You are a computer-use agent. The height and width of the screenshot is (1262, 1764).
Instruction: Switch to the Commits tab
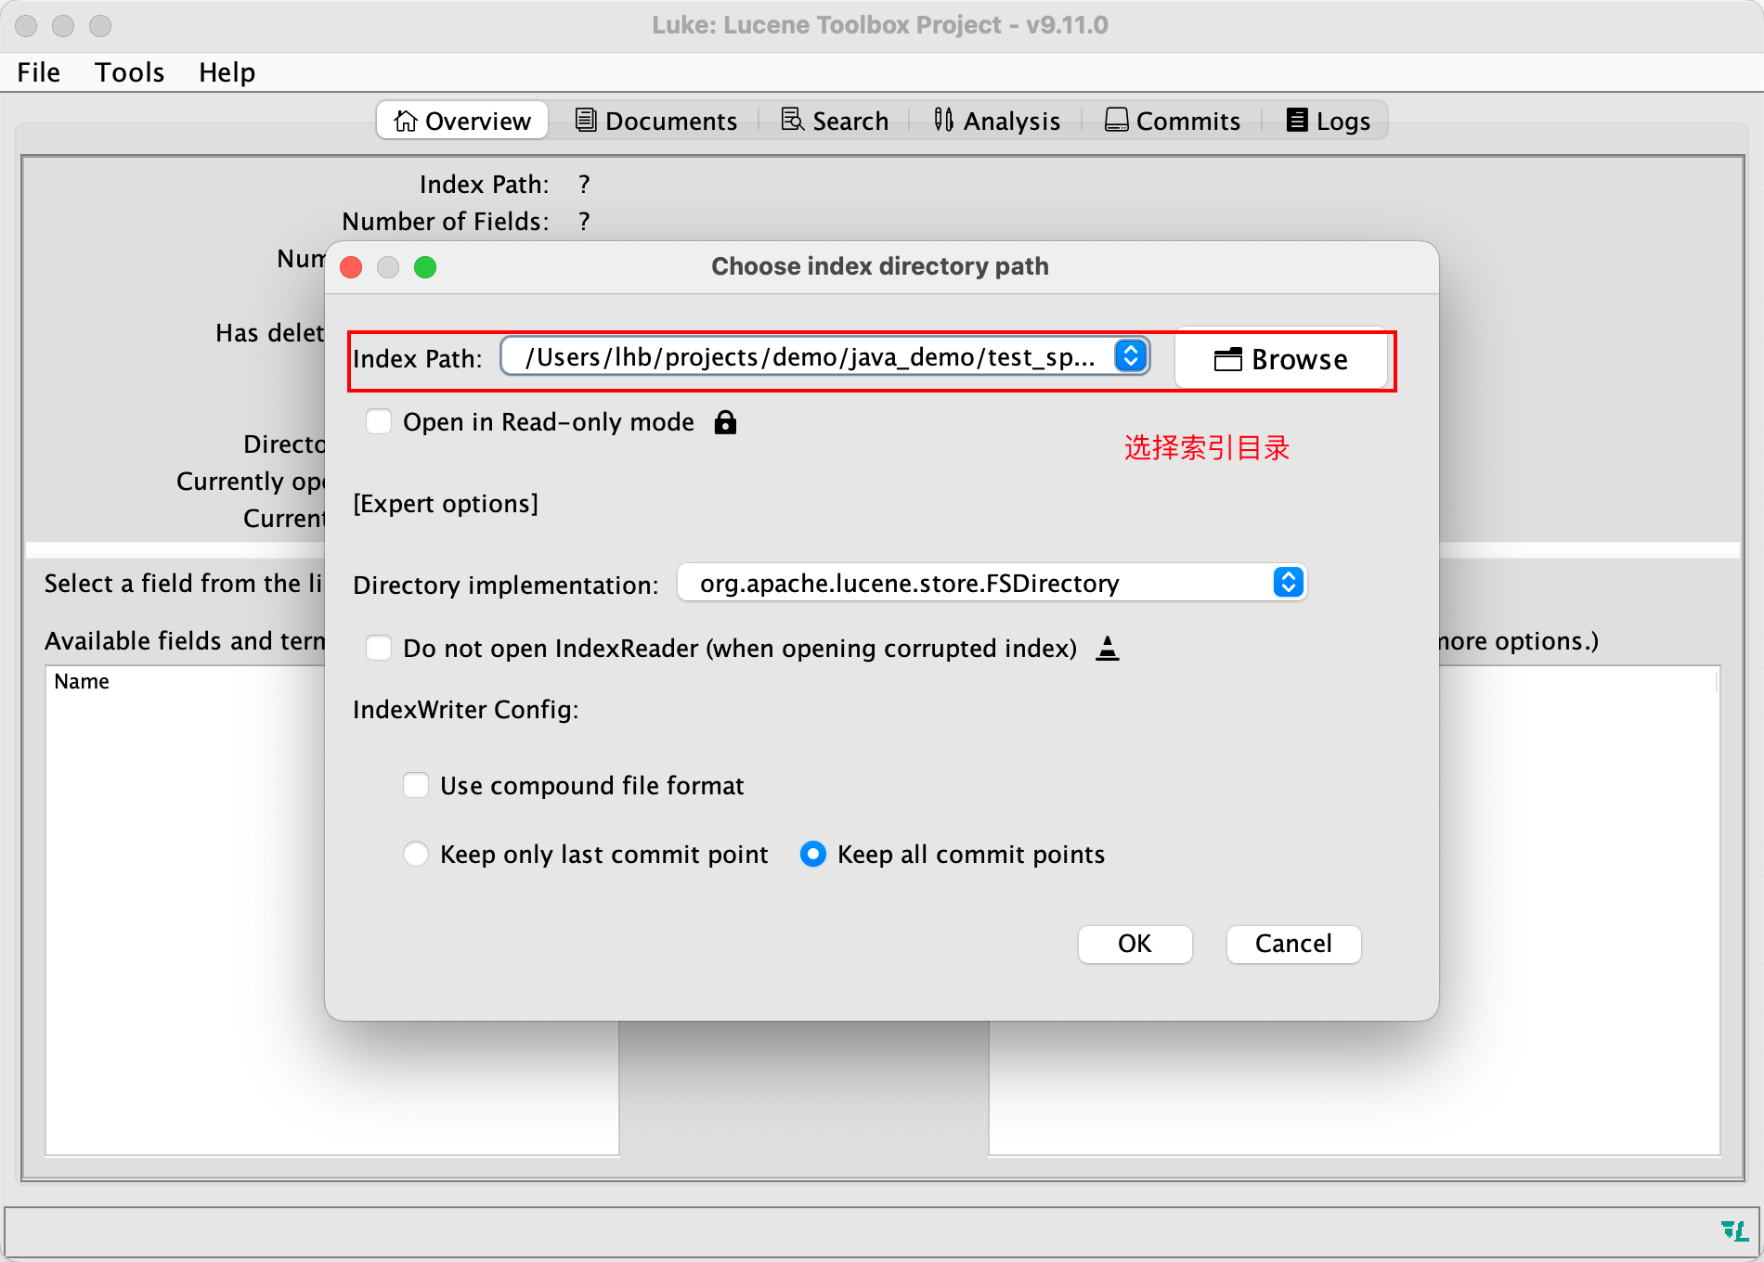click(1172, 121)
